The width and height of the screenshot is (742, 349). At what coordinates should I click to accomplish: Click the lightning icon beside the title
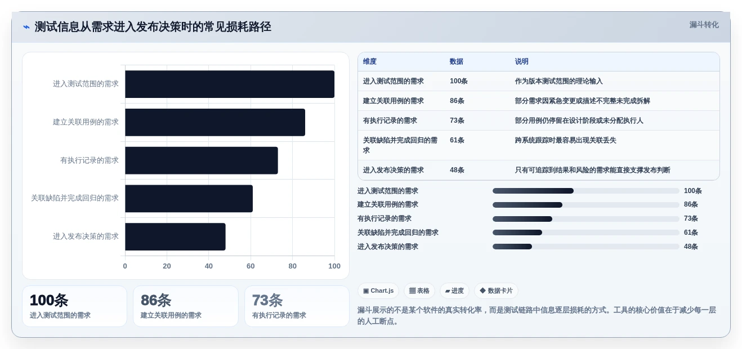(26, 27)
